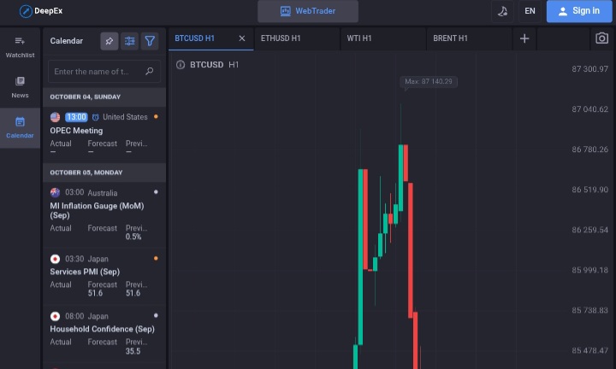Open the Watchlist sidebar panel
The height and width of the screenshot is (369, 616).
20,47
